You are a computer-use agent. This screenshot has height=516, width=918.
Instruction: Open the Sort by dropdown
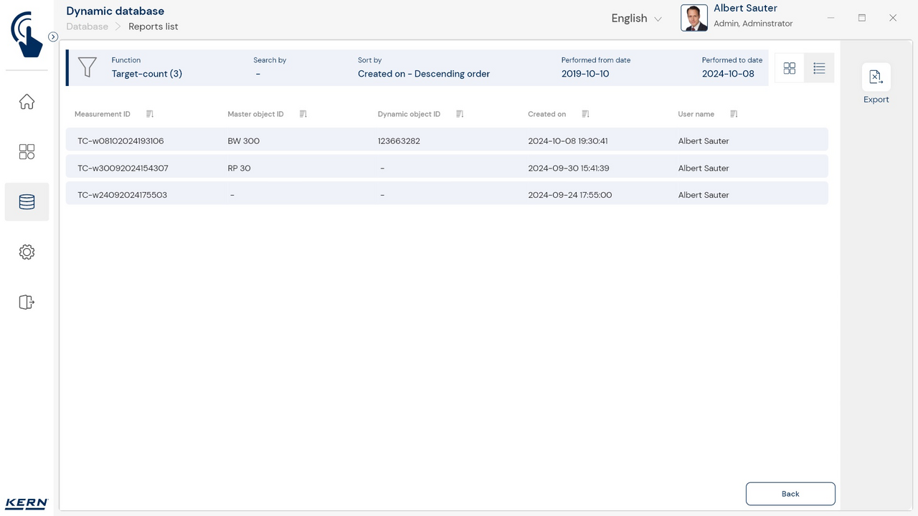point(423,74)
